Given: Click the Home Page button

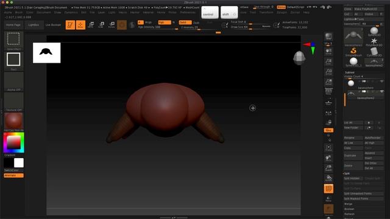Looking at the screenshot, I should [13, 25].
